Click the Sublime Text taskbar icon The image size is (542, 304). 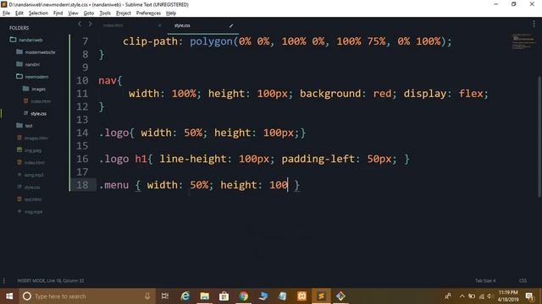coord(321,296)
